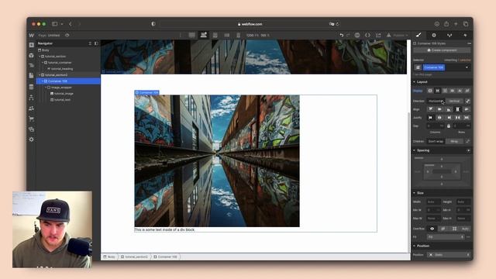Set overflow to visible eye
The width and height of the screenshot is (496, 279).
pos(432,229)
